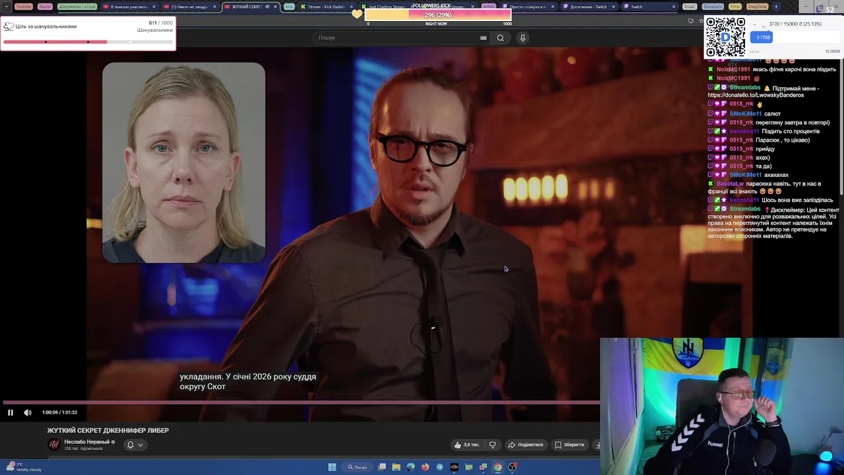This screenshot has width=844, height=475.
Task: Open the Неслабо Нервный channel name link
Action: click(86, 442)
